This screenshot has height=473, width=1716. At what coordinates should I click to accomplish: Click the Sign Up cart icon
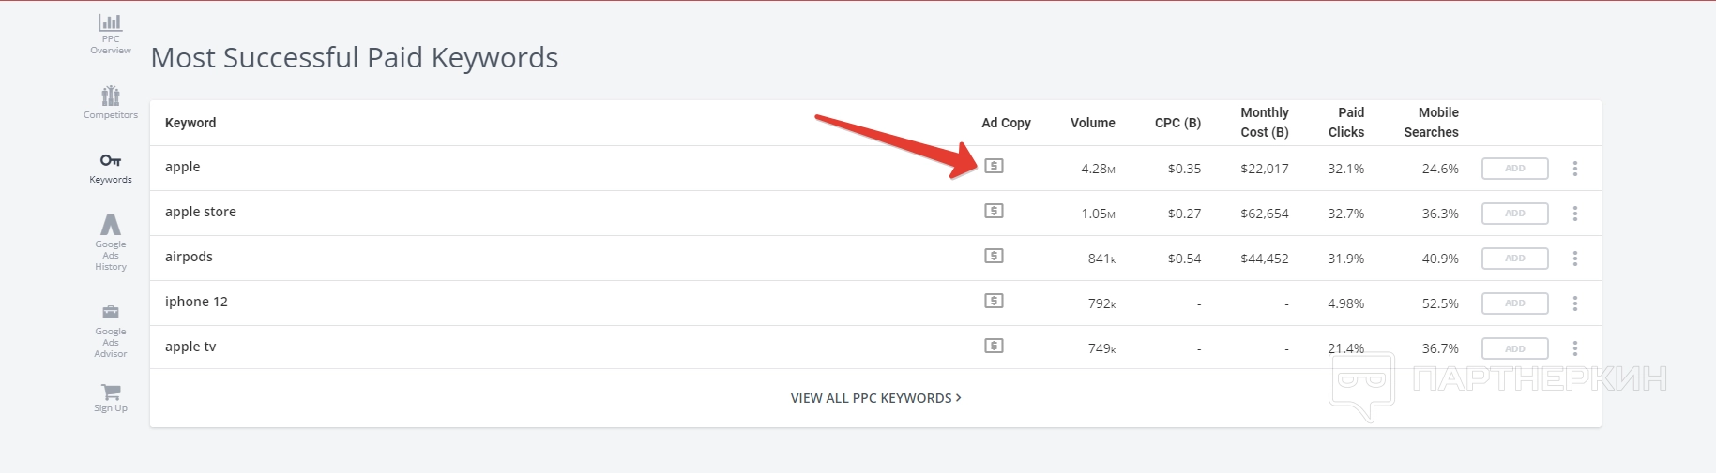click(x=111, y=392)
